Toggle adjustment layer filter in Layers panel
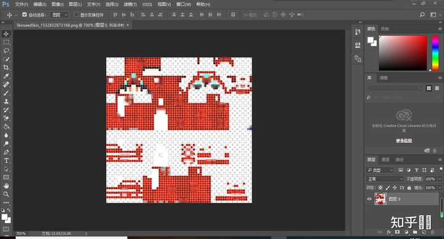444x239 pixels. (408, 170)
